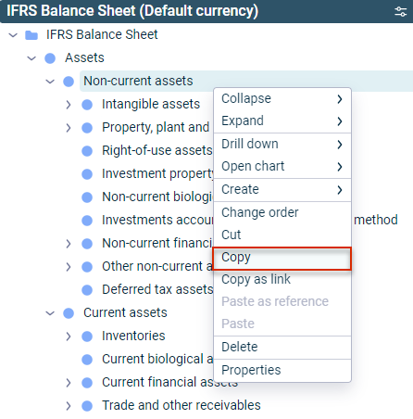This screenshot has width=413, height=419.
Task: Click the blue dot beside Assets
Action: click(x=50, y=58)
